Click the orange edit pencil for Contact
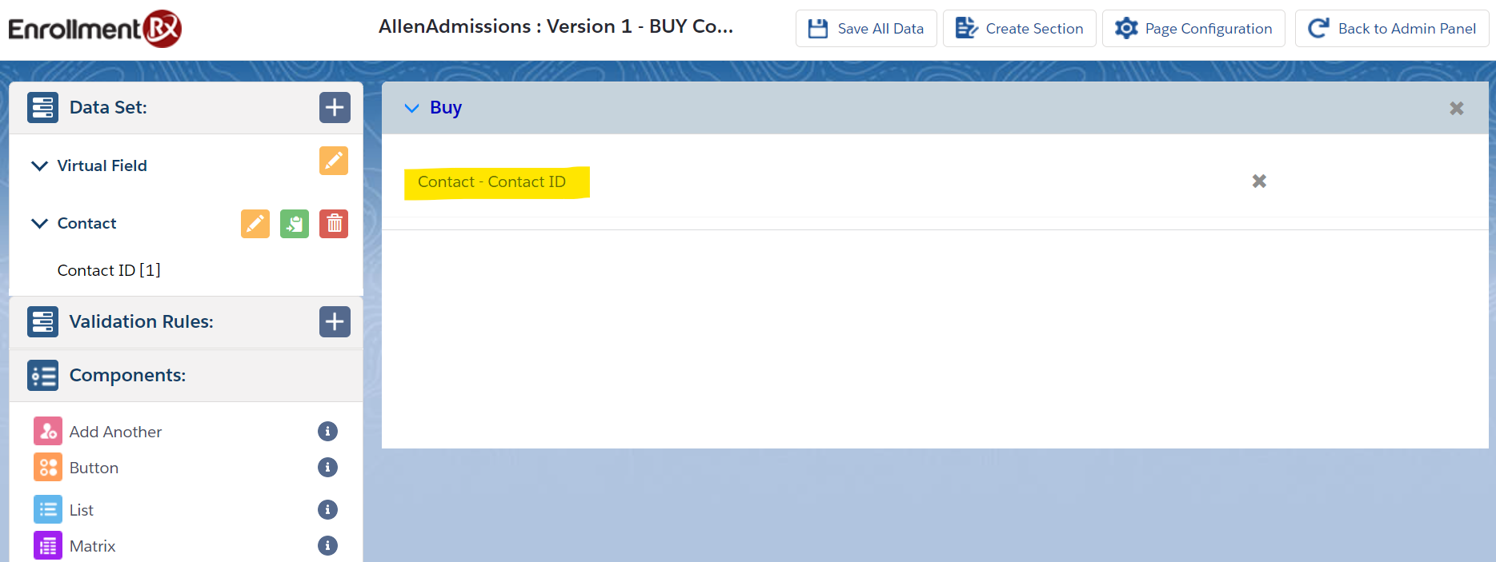This screenshot has height=562, width=1496. tap(255, 224)
